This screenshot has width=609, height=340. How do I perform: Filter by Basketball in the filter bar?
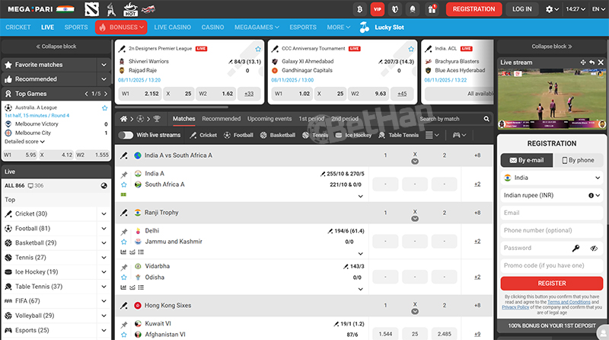click(278, 135)
